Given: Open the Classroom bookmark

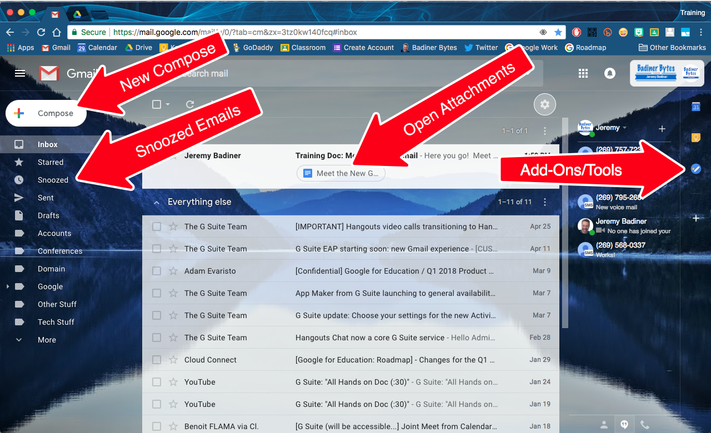Looking at the screenshot, I should pyautogui.click(x=303, y=48).
